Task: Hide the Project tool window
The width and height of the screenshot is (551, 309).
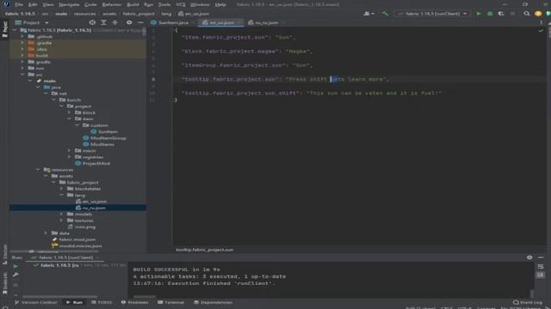Action: pos(140,22)
